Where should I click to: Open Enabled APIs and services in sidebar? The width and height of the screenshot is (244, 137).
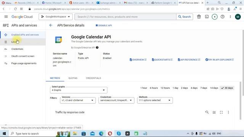point(23,35)
